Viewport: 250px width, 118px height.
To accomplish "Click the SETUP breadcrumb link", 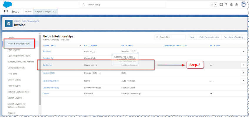I will point(17,21).
